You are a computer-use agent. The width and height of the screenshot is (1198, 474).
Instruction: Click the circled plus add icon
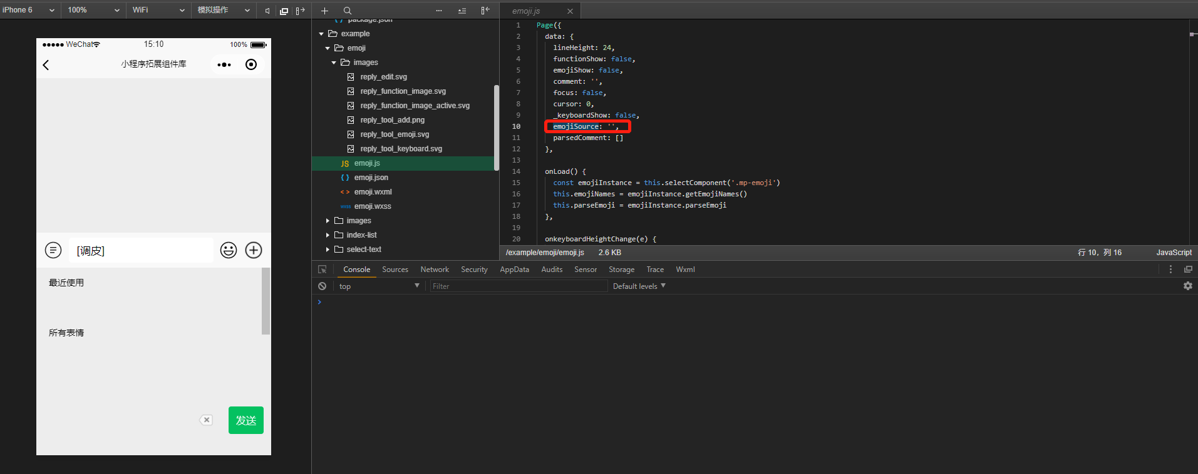point(254,250)
